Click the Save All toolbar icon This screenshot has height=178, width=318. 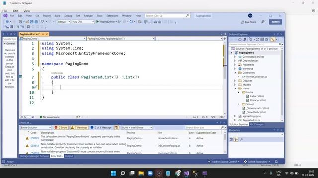(36, 22)
